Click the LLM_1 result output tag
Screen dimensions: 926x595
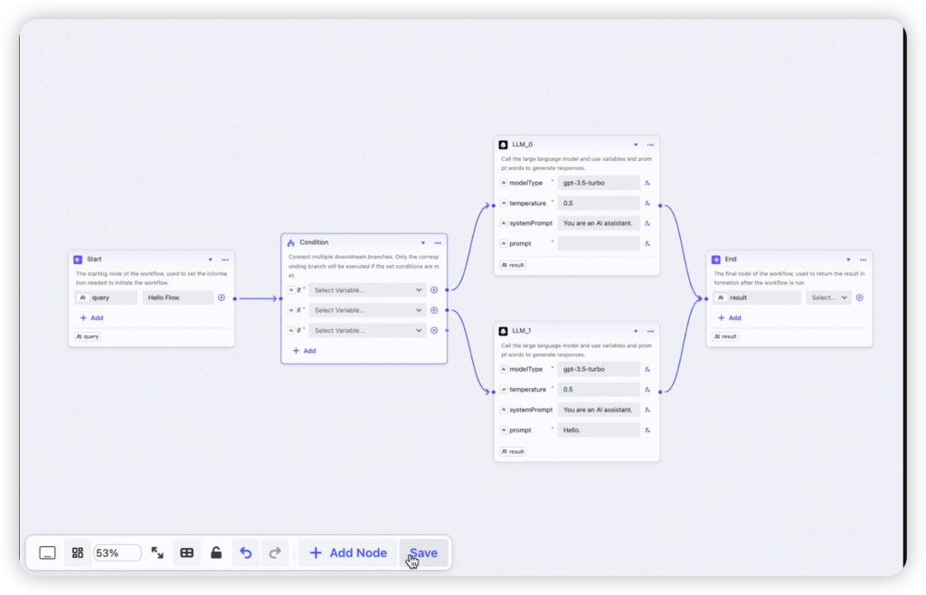[x=513, y=451]
